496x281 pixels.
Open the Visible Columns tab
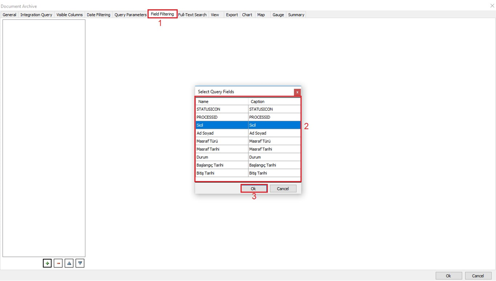click(69, 15)
